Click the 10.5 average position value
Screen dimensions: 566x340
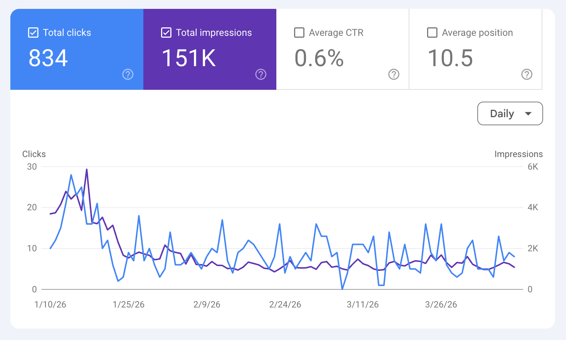(450, 58)
